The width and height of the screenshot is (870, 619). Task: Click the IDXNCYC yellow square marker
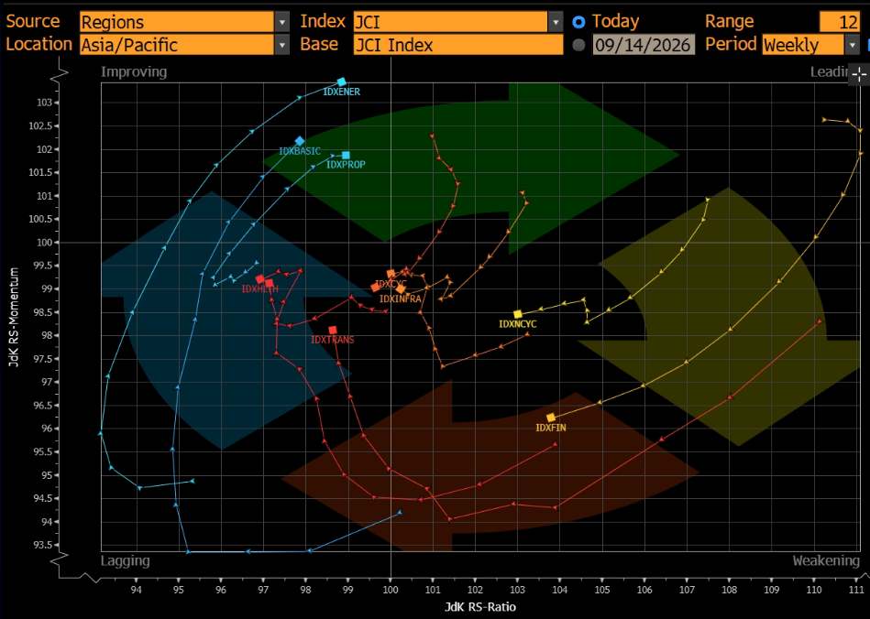pyautogui.click(x=518, y=314)
